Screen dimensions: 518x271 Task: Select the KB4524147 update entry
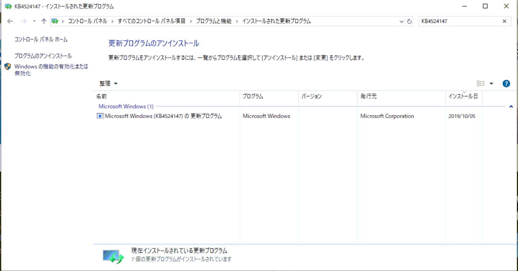[x=164, y=116]
